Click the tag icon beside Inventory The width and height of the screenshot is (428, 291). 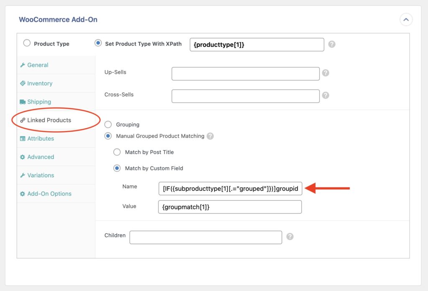[23, 83]
